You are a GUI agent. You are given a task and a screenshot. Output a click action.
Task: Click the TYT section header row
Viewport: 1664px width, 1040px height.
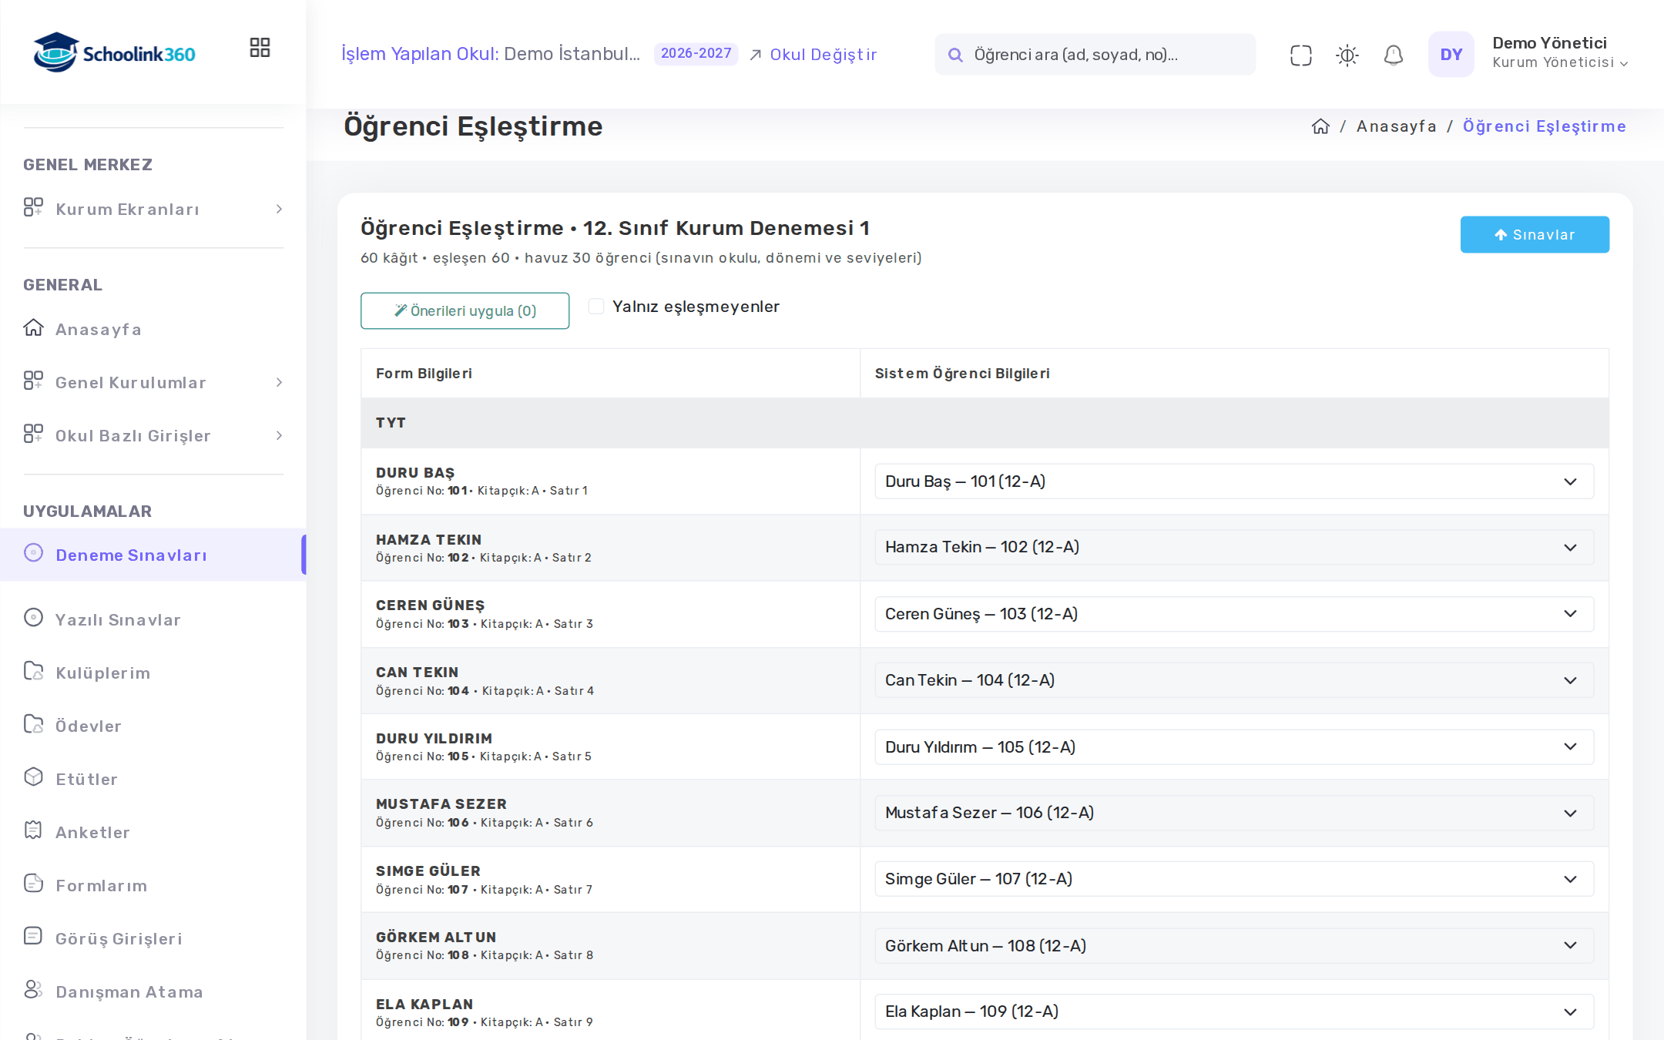(985, 423)
